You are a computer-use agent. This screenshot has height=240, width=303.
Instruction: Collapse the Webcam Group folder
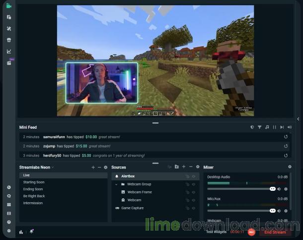pyautogui.click(x=116, y=184)
